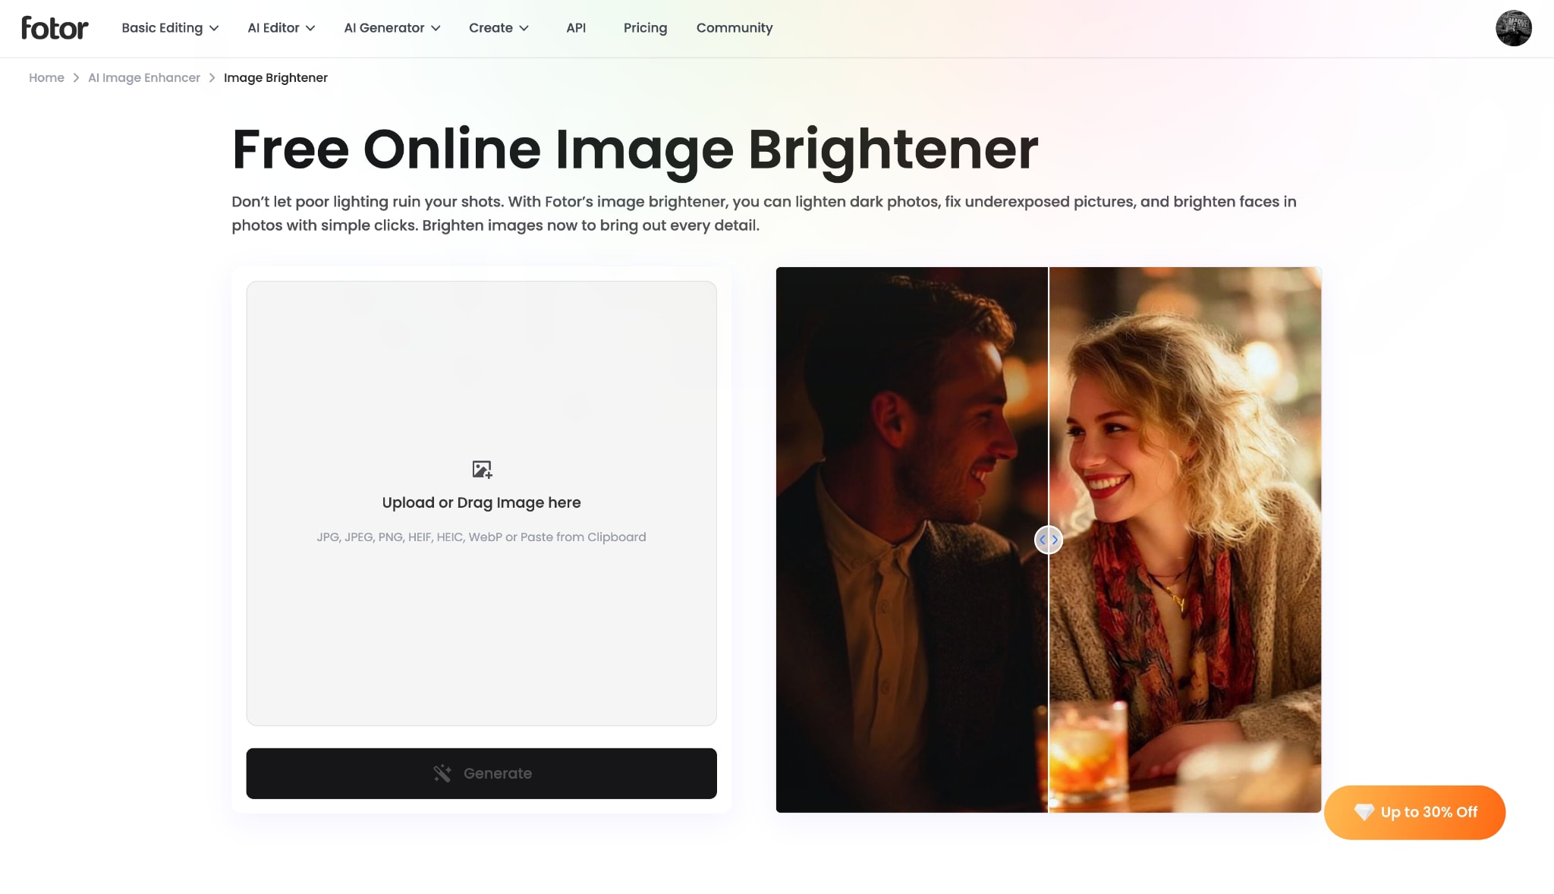Click the diamond icon on discount banner
1554x894 pixels.
pyautogui.click(x=1364, y=812)
